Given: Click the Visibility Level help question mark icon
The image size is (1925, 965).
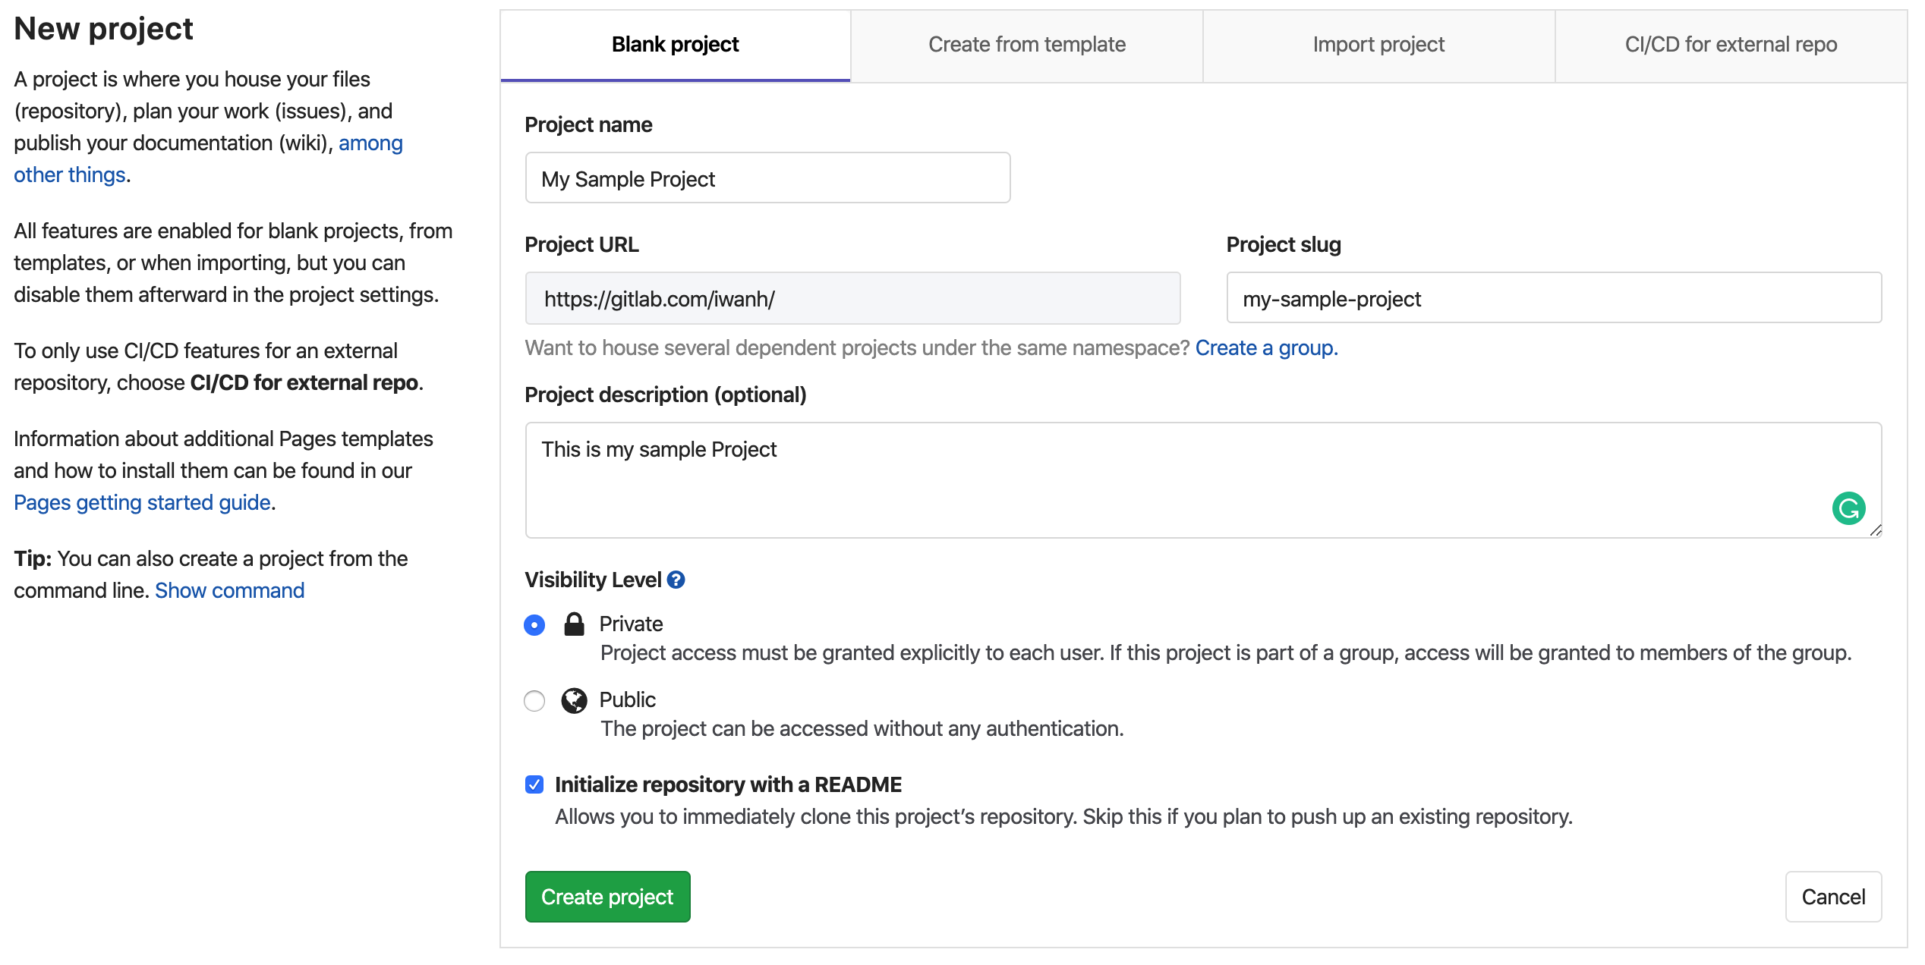Looking at the screenshot, I should click(x=676, y=580).
